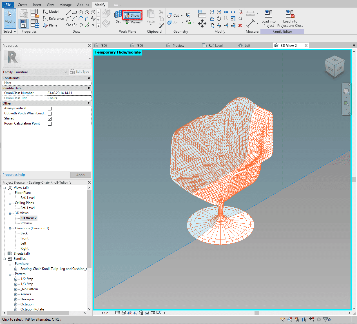Select the Set work plane tool
357x324 pixels.
point(118,16)
